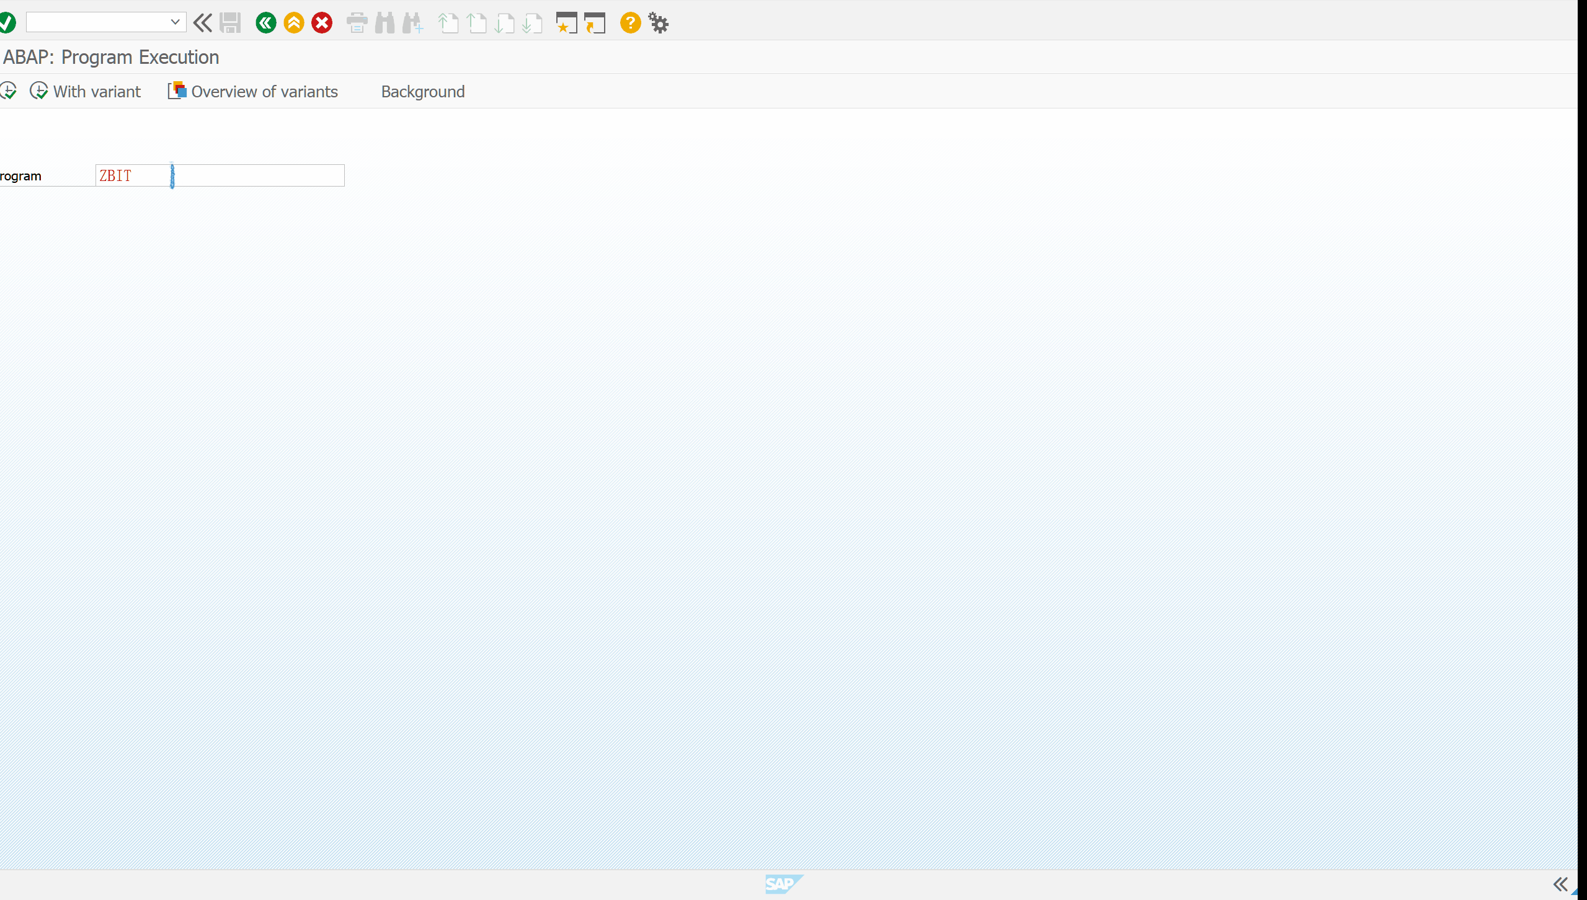Image resolution: width=1587 pixels, height=900 pixels.
Task: Click the Program input field containing ZBIT
Action: pyautogui.click(x=219, y=175)
